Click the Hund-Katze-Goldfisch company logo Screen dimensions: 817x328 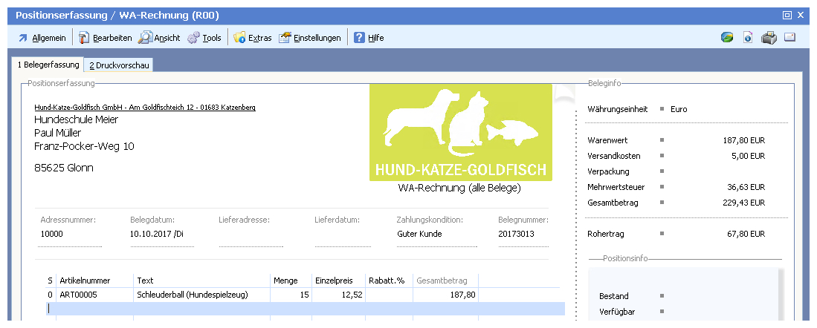coord(460,132)
